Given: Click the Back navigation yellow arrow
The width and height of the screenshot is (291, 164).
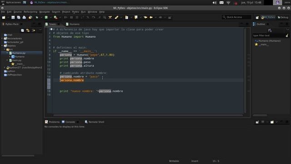Looking at the screenshot, I should [151, 17].
